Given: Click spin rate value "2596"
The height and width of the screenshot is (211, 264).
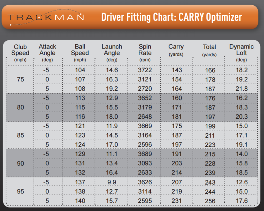Looking at the screenshot, I should pos(145,145).
